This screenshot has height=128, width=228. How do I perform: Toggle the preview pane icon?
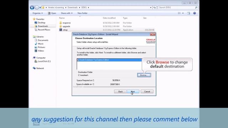coord(188,13)
